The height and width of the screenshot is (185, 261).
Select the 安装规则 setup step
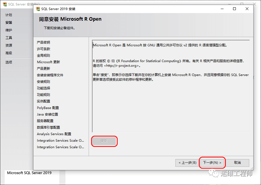43,82
